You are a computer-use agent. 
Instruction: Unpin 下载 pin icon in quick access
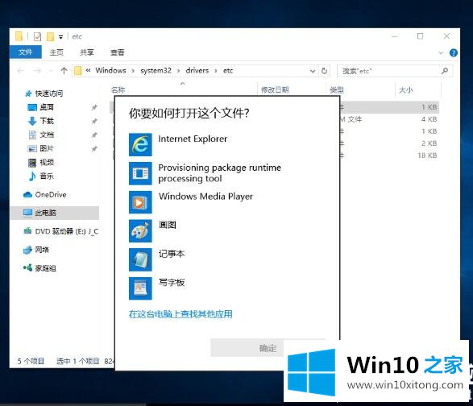tap(94, 121)
